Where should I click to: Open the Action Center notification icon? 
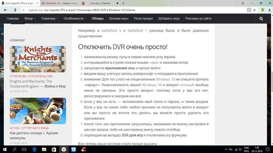267,149
